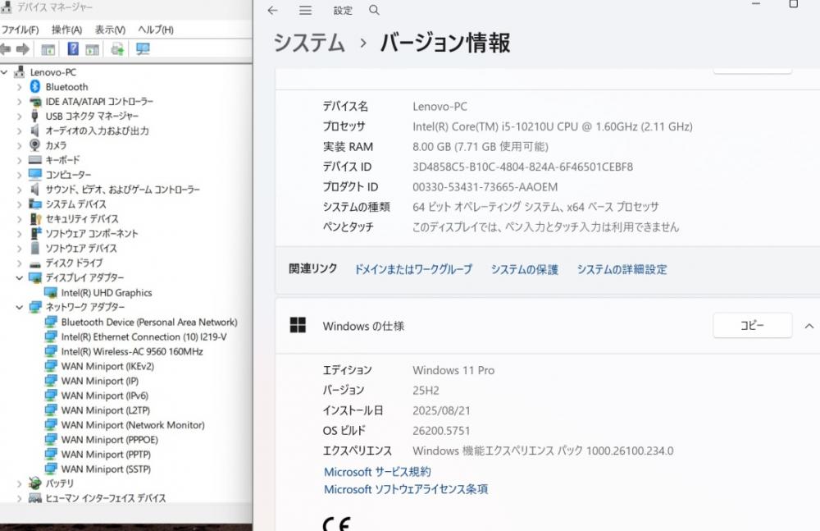820x531 pixels.
Task: Select Intel(R) Ethernet Connection (10) I219-V
Action: coord(143,336)
